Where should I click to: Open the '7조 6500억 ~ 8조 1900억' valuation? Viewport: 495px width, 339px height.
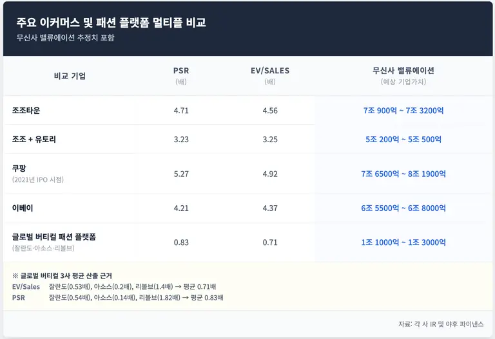pyautogui.click(x=403, y=174)
